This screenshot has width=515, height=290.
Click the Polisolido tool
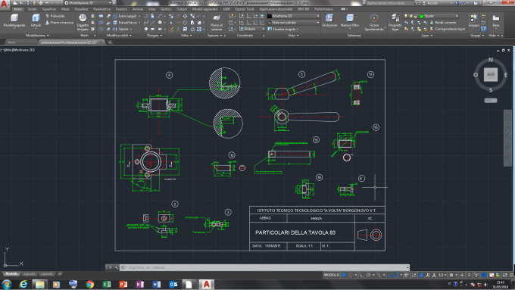(x=55, y=16)
